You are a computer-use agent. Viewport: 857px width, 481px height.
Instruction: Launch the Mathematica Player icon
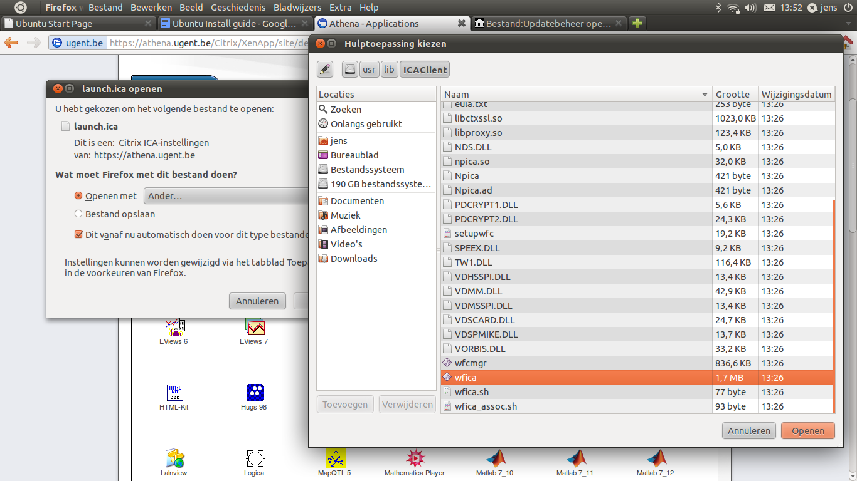(415, 458)
